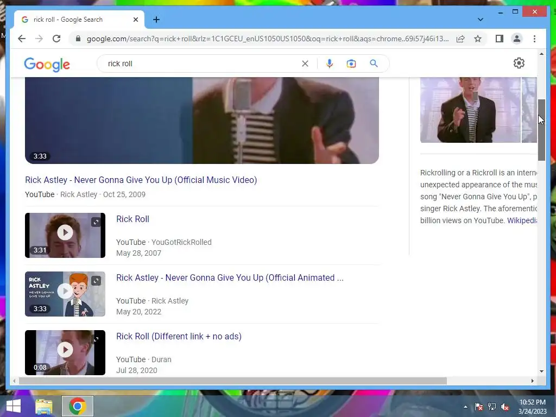Open the Windows Start menu
The width and height of the screenshot is (556, 417).
pyautogui.click(x=14, y=406)
